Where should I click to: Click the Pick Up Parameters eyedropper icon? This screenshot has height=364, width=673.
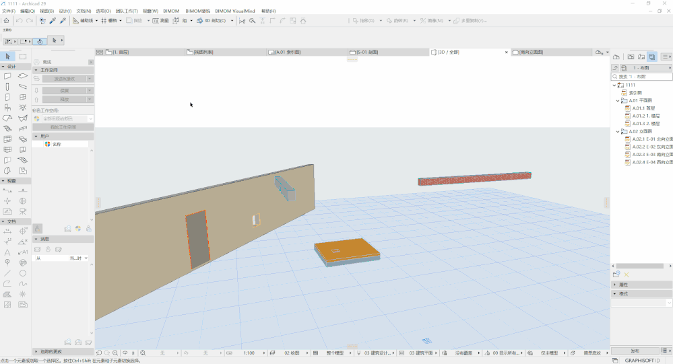click(x=53, y=21)
